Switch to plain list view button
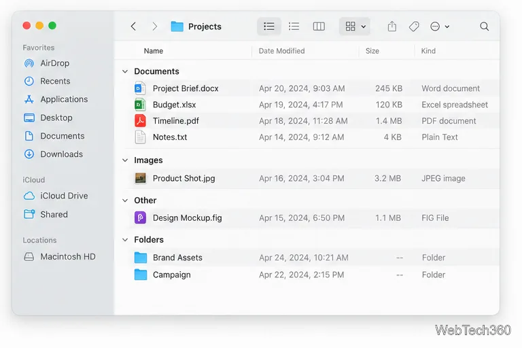Viewport: 522px width, 348px height. point(294,27)
